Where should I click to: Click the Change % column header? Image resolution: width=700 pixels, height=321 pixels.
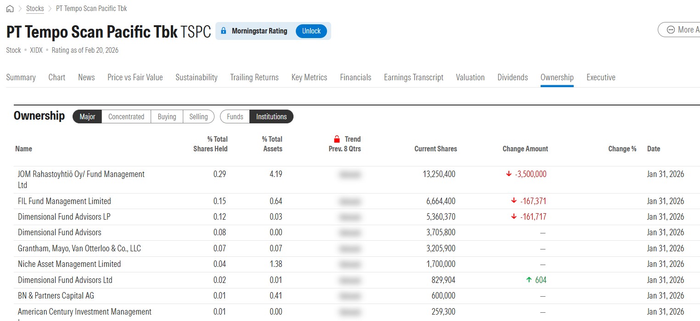coord(622,149)
